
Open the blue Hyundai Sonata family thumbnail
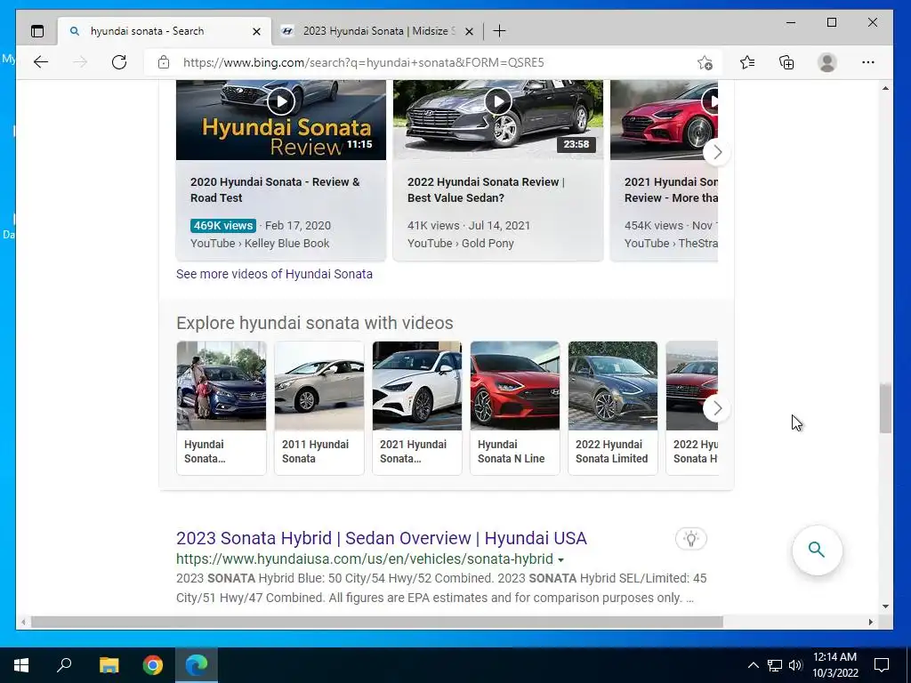tap(222, 386)
